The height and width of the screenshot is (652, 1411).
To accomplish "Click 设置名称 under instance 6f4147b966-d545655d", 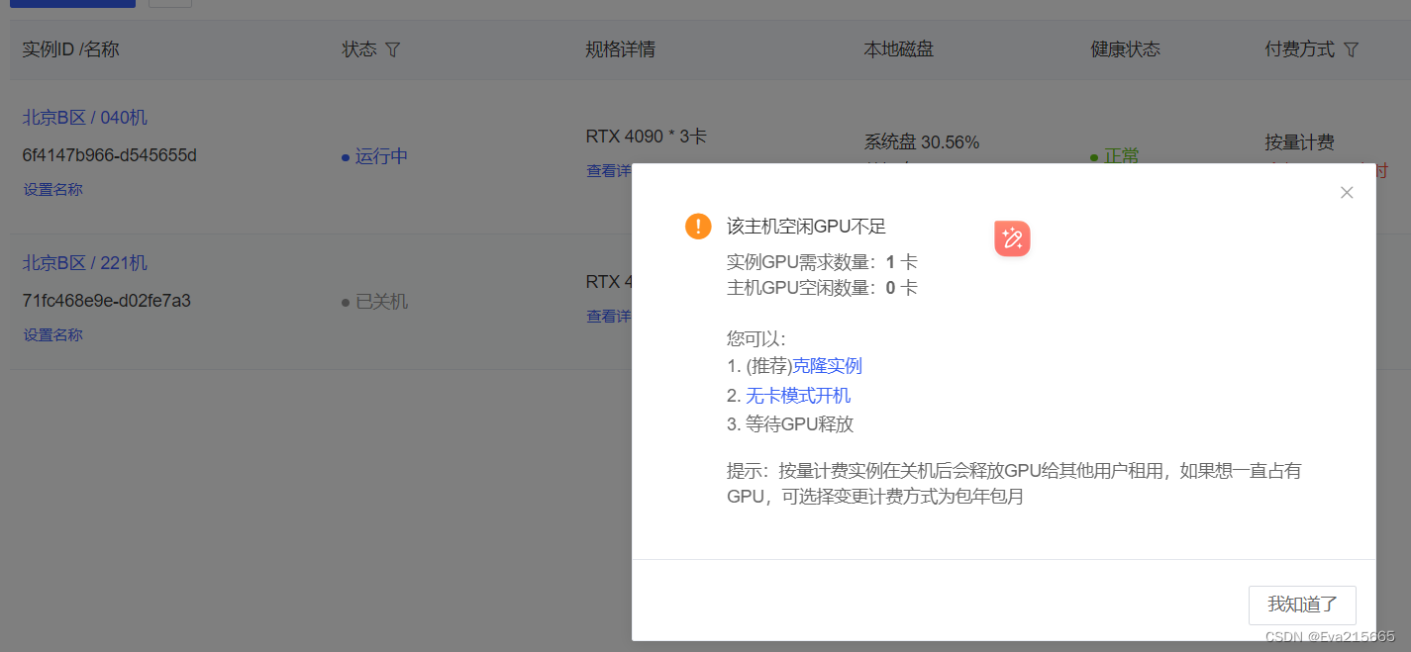I will [x=53, y=190].
